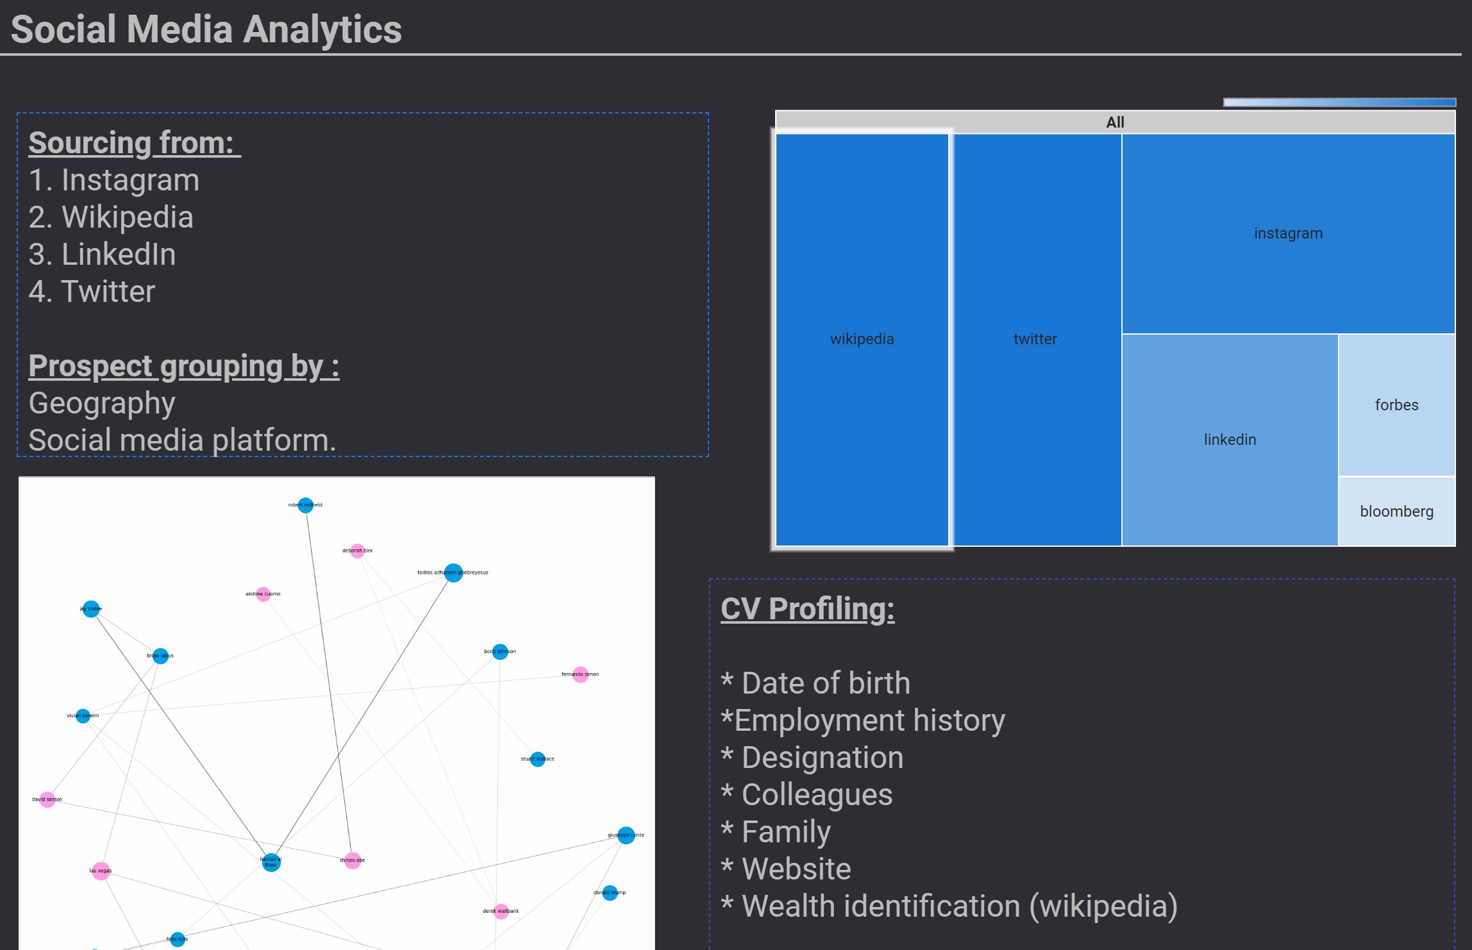Click the wikipedia treemap tile

tap(862, 340)
